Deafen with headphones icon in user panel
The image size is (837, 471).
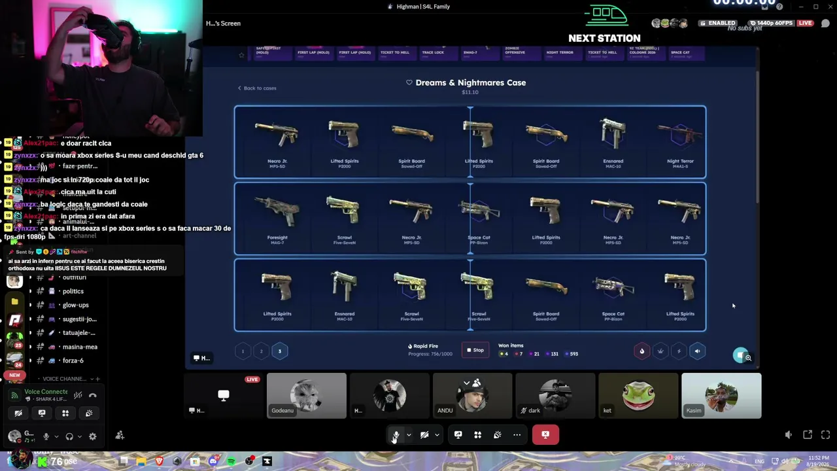coord(69,436)
